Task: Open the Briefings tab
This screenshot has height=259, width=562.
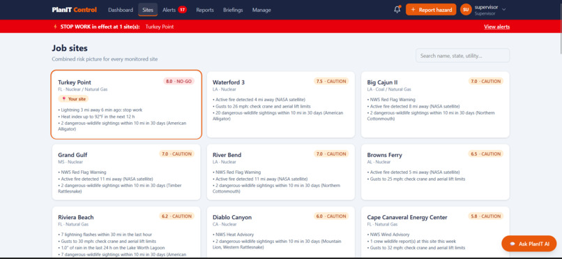Action: [x=233, y=10]
